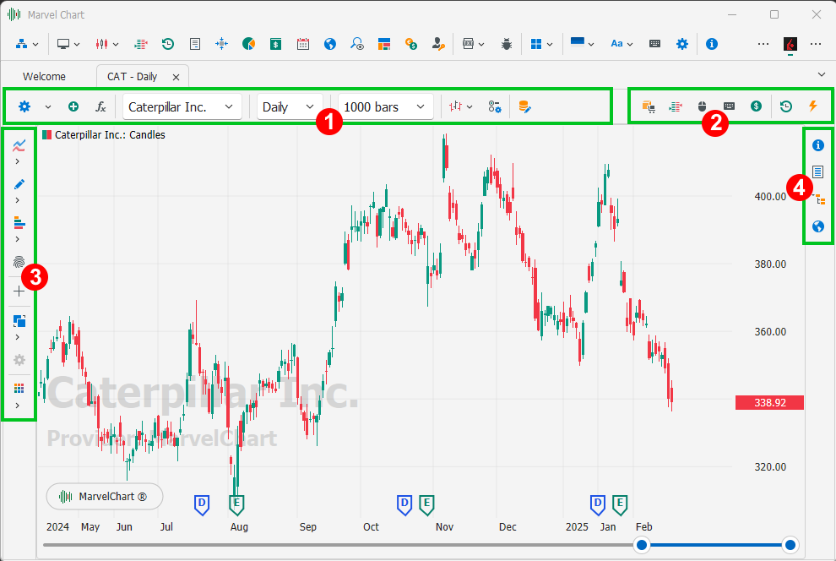This screenshot has width=836, height=561.
Task: Click the green dollar ledger icon
Action: point(275,44)
